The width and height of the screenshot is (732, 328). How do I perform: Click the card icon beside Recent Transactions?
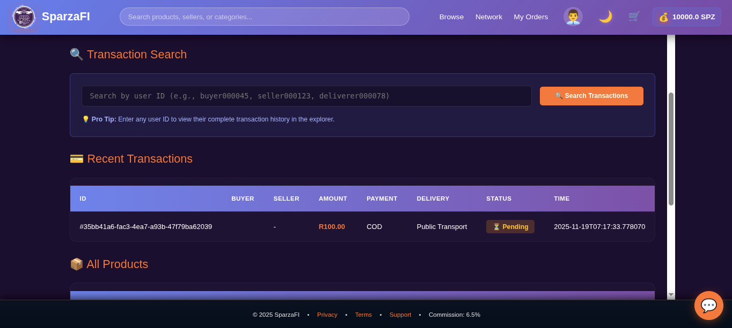pyautogui.click(x=76, y=158)
